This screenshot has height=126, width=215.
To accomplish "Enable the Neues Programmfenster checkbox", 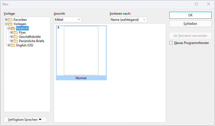I will (171, 43).
